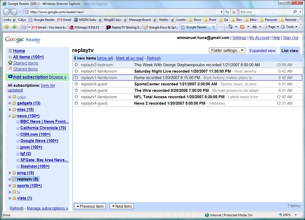Click the Google Reader logo
This screenshot has height=220, width=305.
click(x=23, y=40)
